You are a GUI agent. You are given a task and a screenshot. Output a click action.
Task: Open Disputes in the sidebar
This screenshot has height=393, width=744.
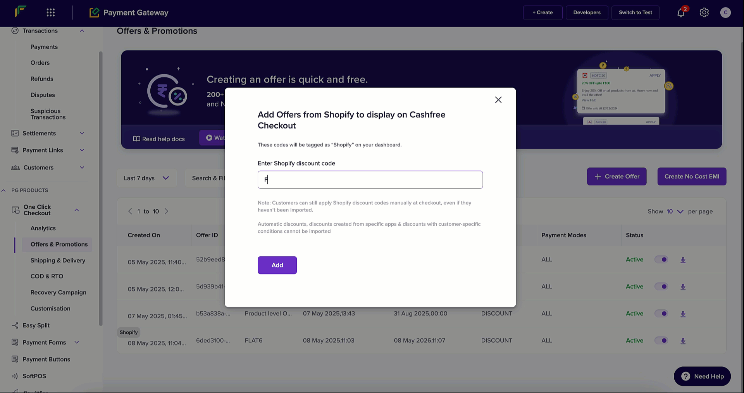43,95
